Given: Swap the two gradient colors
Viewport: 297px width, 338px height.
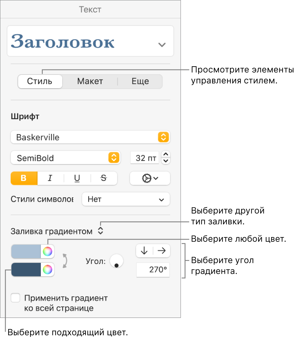Looking at the screenshot, I should (x=65, y=261).
